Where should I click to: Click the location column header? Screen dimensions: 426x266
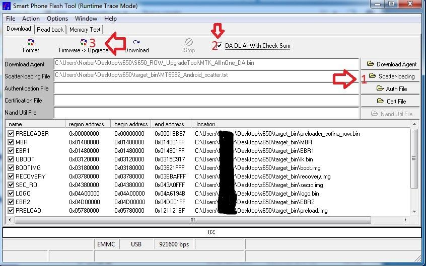pos(301,124)
